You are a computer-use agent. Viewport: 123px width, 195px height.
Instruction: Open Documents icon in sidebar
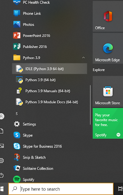(2, 131)
